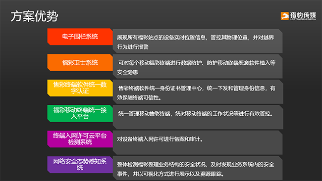Click the 猎豹传媒 brand name text

303,15
